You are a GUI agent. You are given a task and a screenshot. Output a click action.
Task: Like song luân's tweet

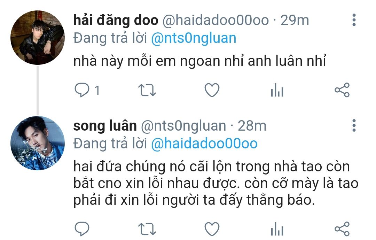(212, 229)
